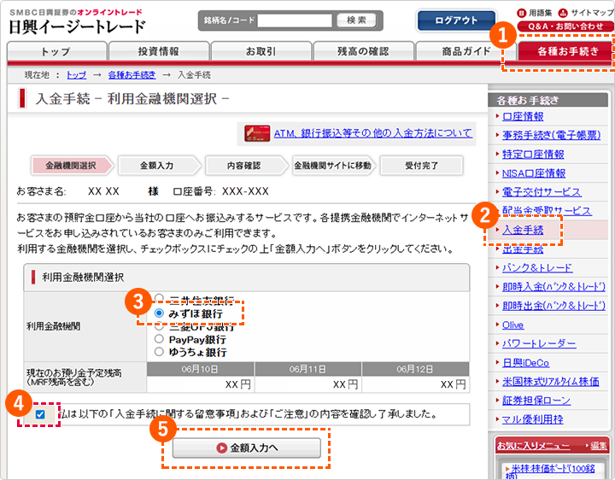Focus the 銘柄名/コード search field

pyautogui.click(x=295, y=20)
